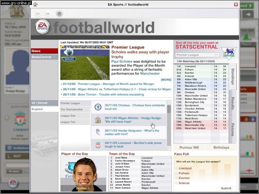
Task: Select Liverpool in the Fans Poll
Action: click(177, 168)
